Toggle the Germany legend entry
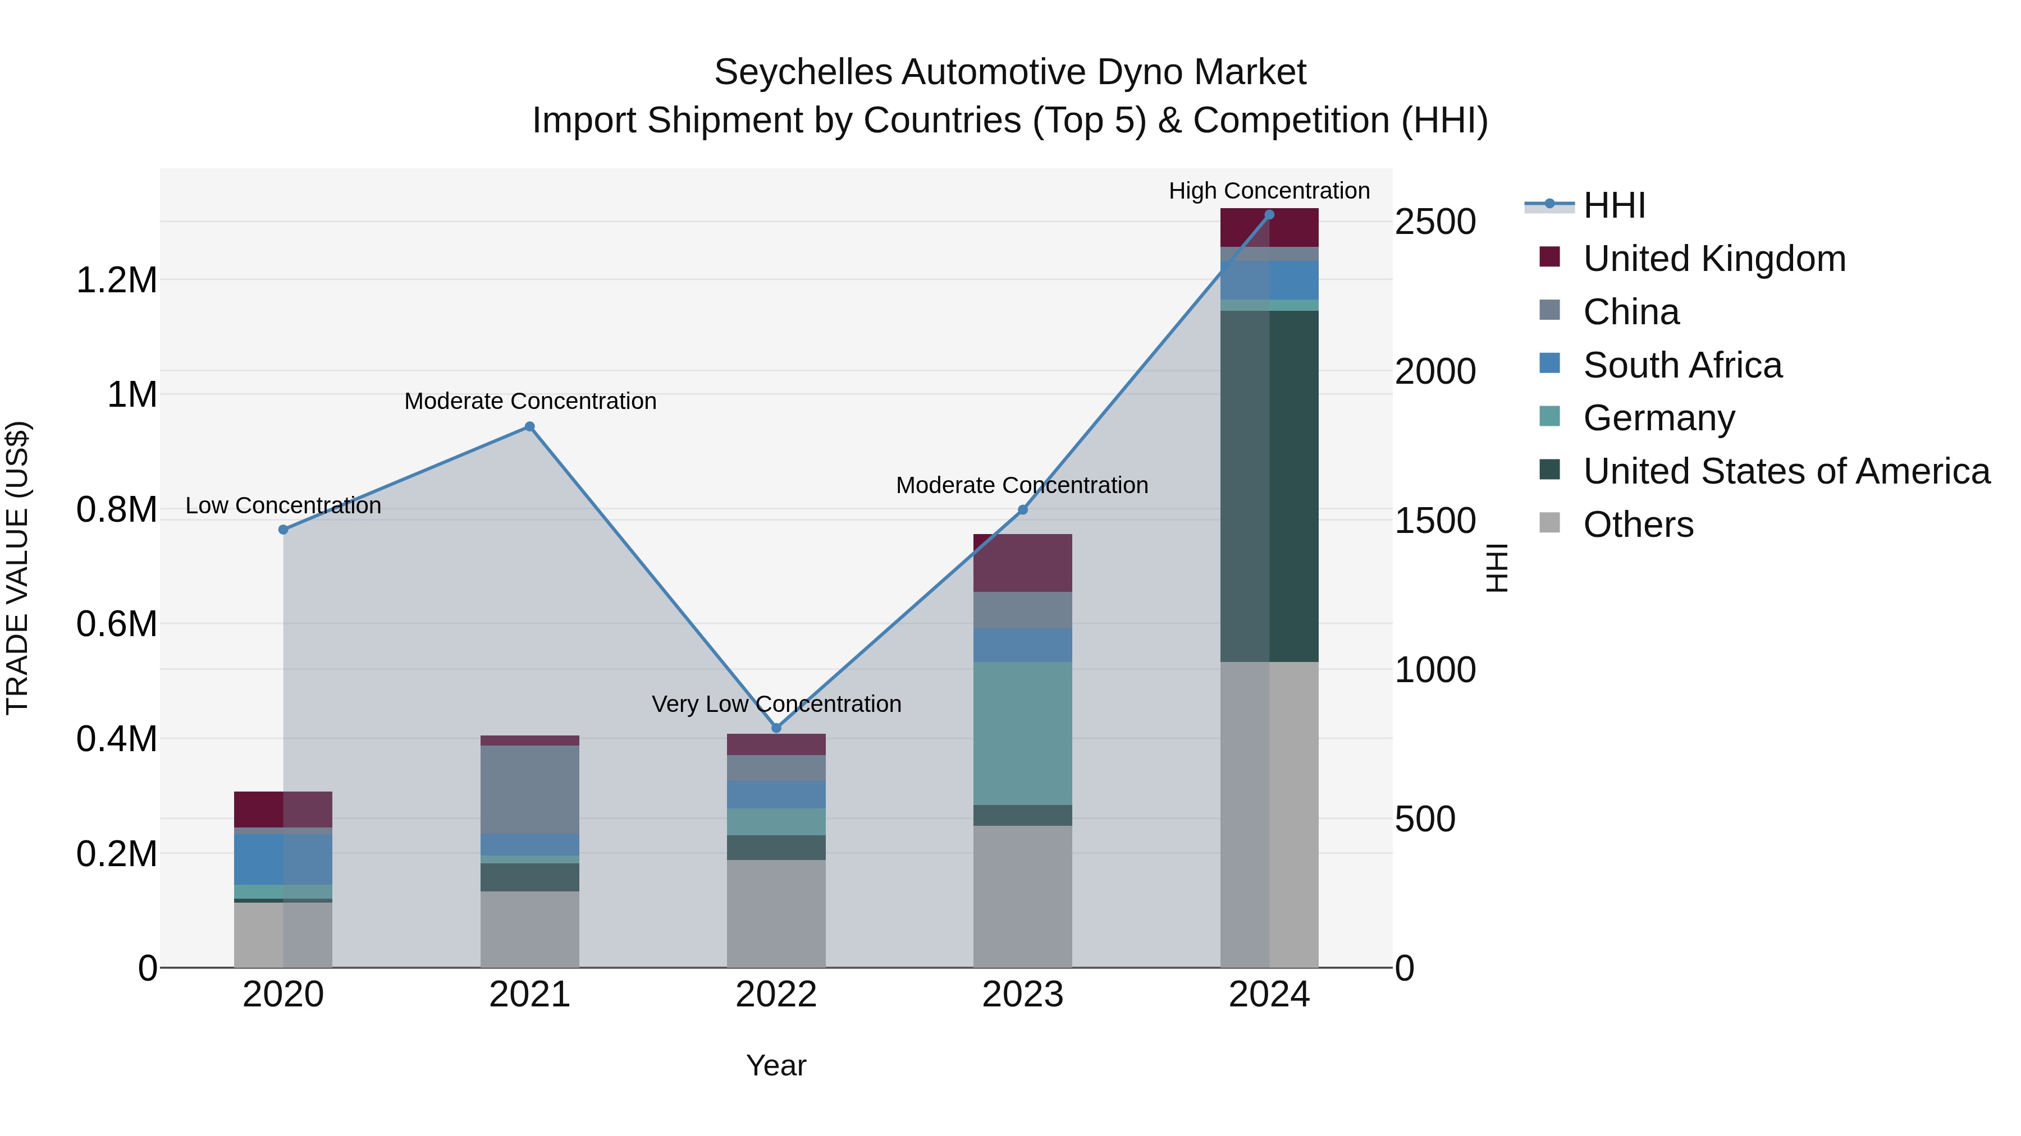 pos(1638,418)
